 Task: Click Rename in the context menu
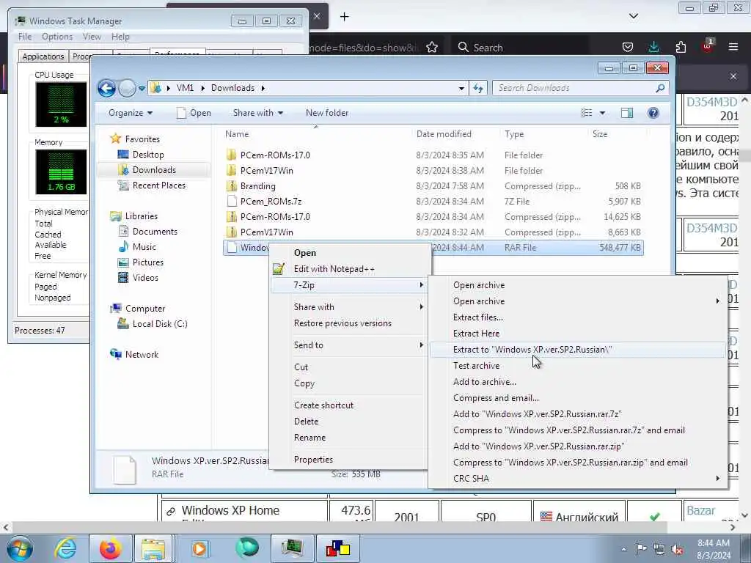tap(348, 438)
